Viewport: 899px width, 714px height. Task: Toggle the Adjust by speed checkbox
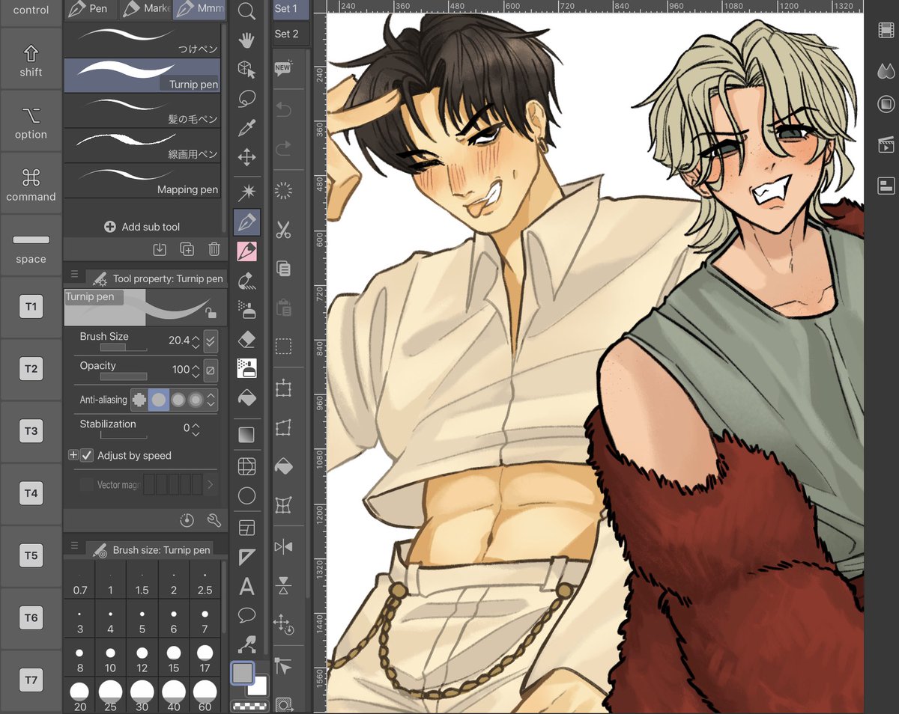[88, 456]
